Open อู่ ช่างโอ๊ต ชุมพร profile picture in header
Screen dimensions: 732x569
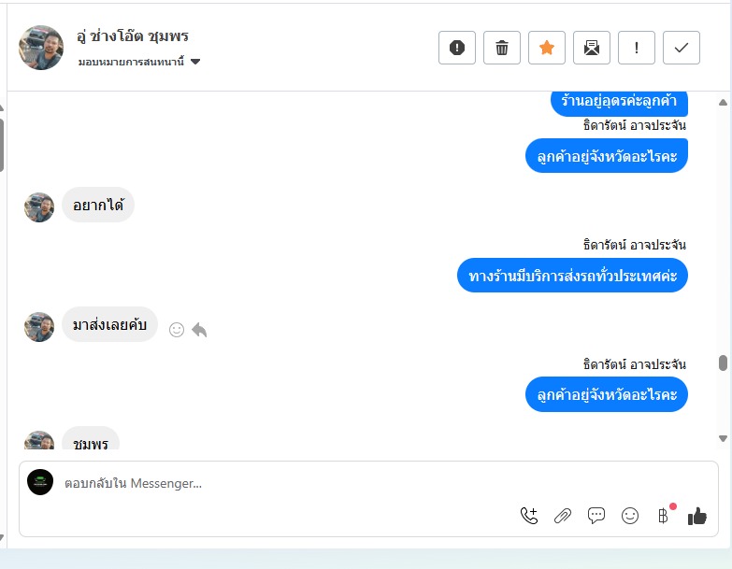click(x=41, y=48)
